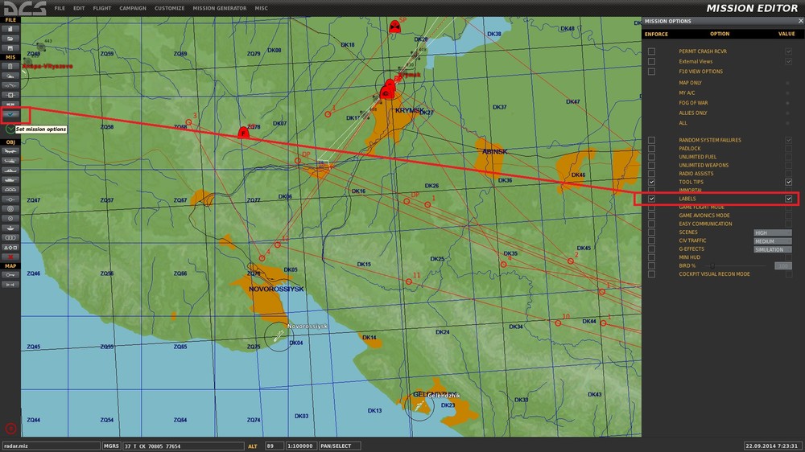Select the trigger zone circle tool
Screen dimensions: 805x452
coord(10,219)
